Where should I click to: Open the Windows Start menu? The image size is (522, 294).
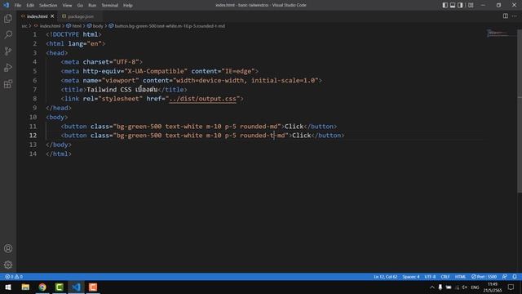point(8,287)
